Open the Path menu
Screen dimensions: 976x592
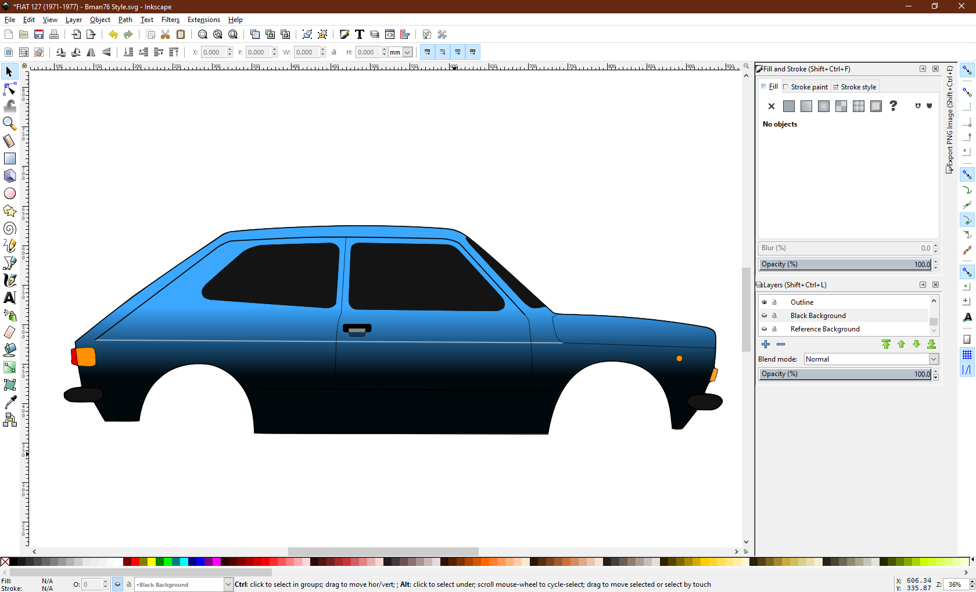[125, 20]
